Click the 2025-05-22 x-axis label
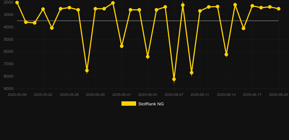Viewport: 289px width, 140px height. coord(43,95)
